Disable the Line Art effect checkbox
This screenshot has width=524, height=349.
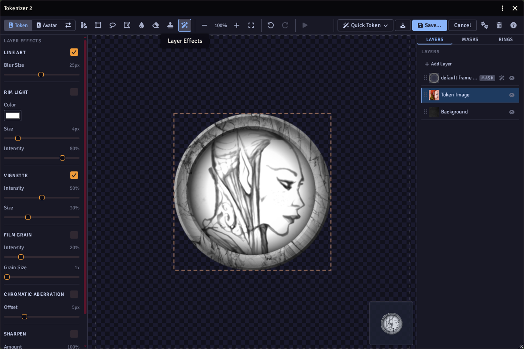click(74, 52)
